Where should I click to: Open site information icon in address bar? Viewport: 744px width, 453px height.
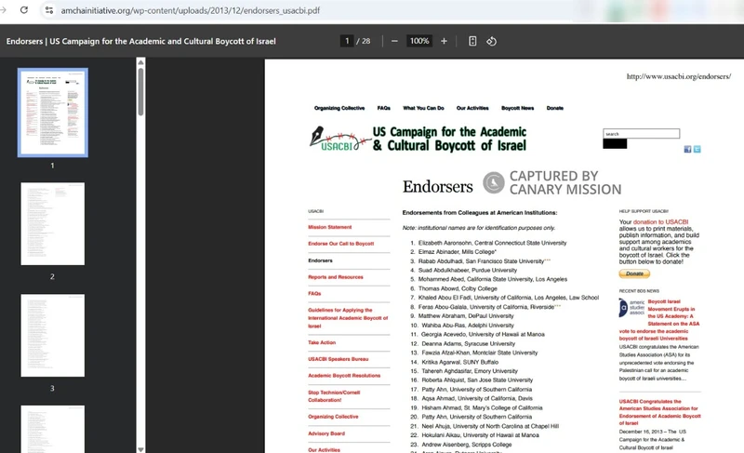click(x=49, y=10)
